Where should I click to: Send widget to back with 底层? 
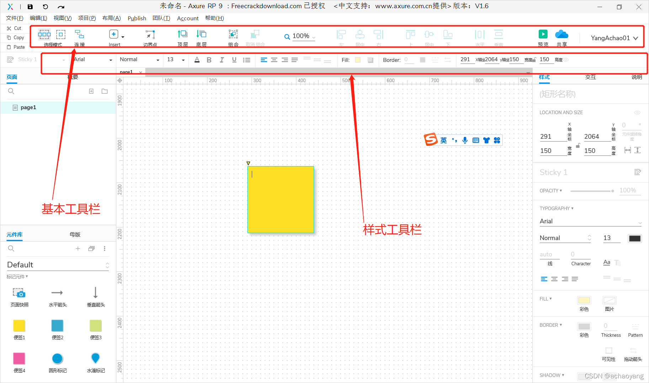tap(201, 34)
